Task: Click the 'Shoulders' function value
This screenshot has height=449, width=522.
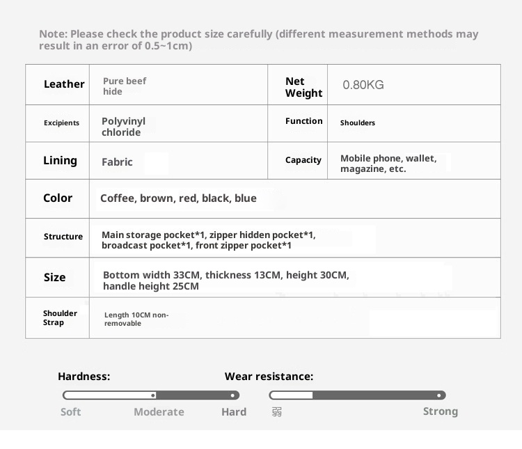Action: (x=357, y=123)
